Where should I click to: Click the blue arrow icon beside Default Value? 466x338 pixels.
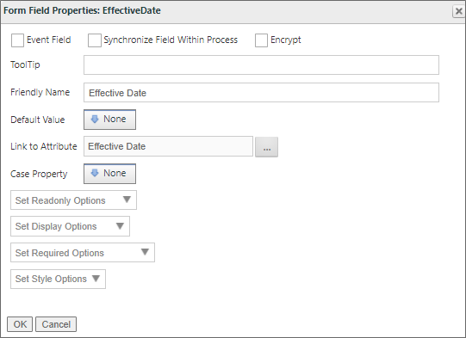tap(95, 120)
